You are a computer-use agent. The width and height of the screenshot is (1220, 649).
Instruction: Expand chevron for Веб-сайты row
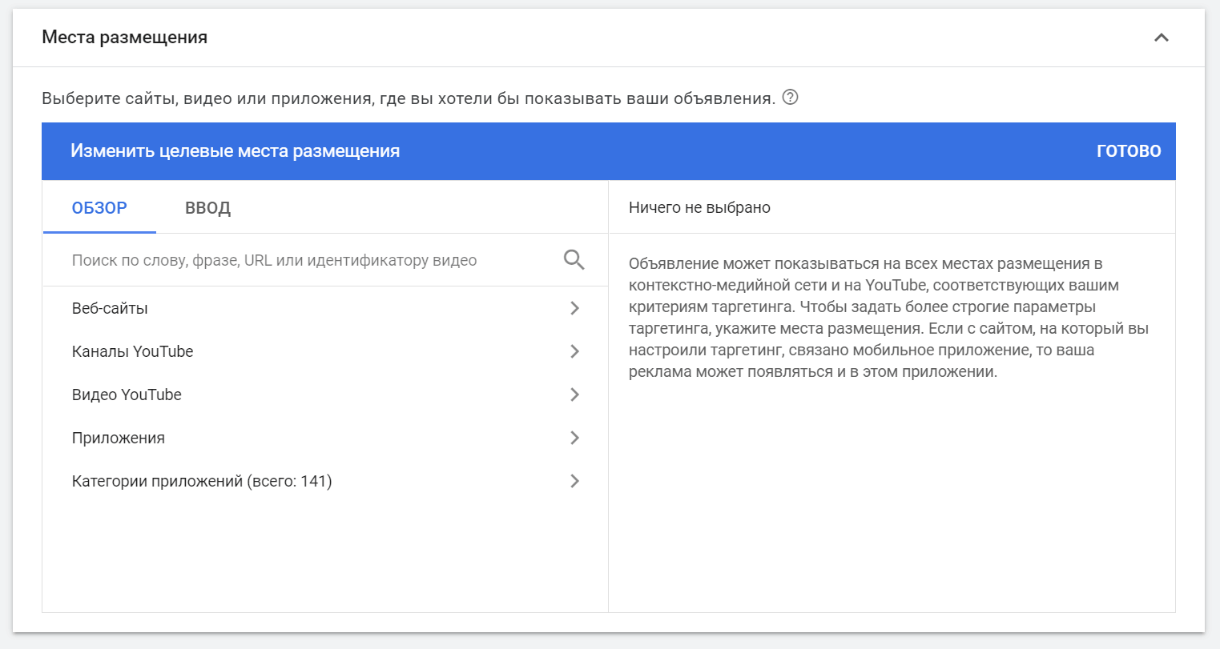click(x=574, y=308)
